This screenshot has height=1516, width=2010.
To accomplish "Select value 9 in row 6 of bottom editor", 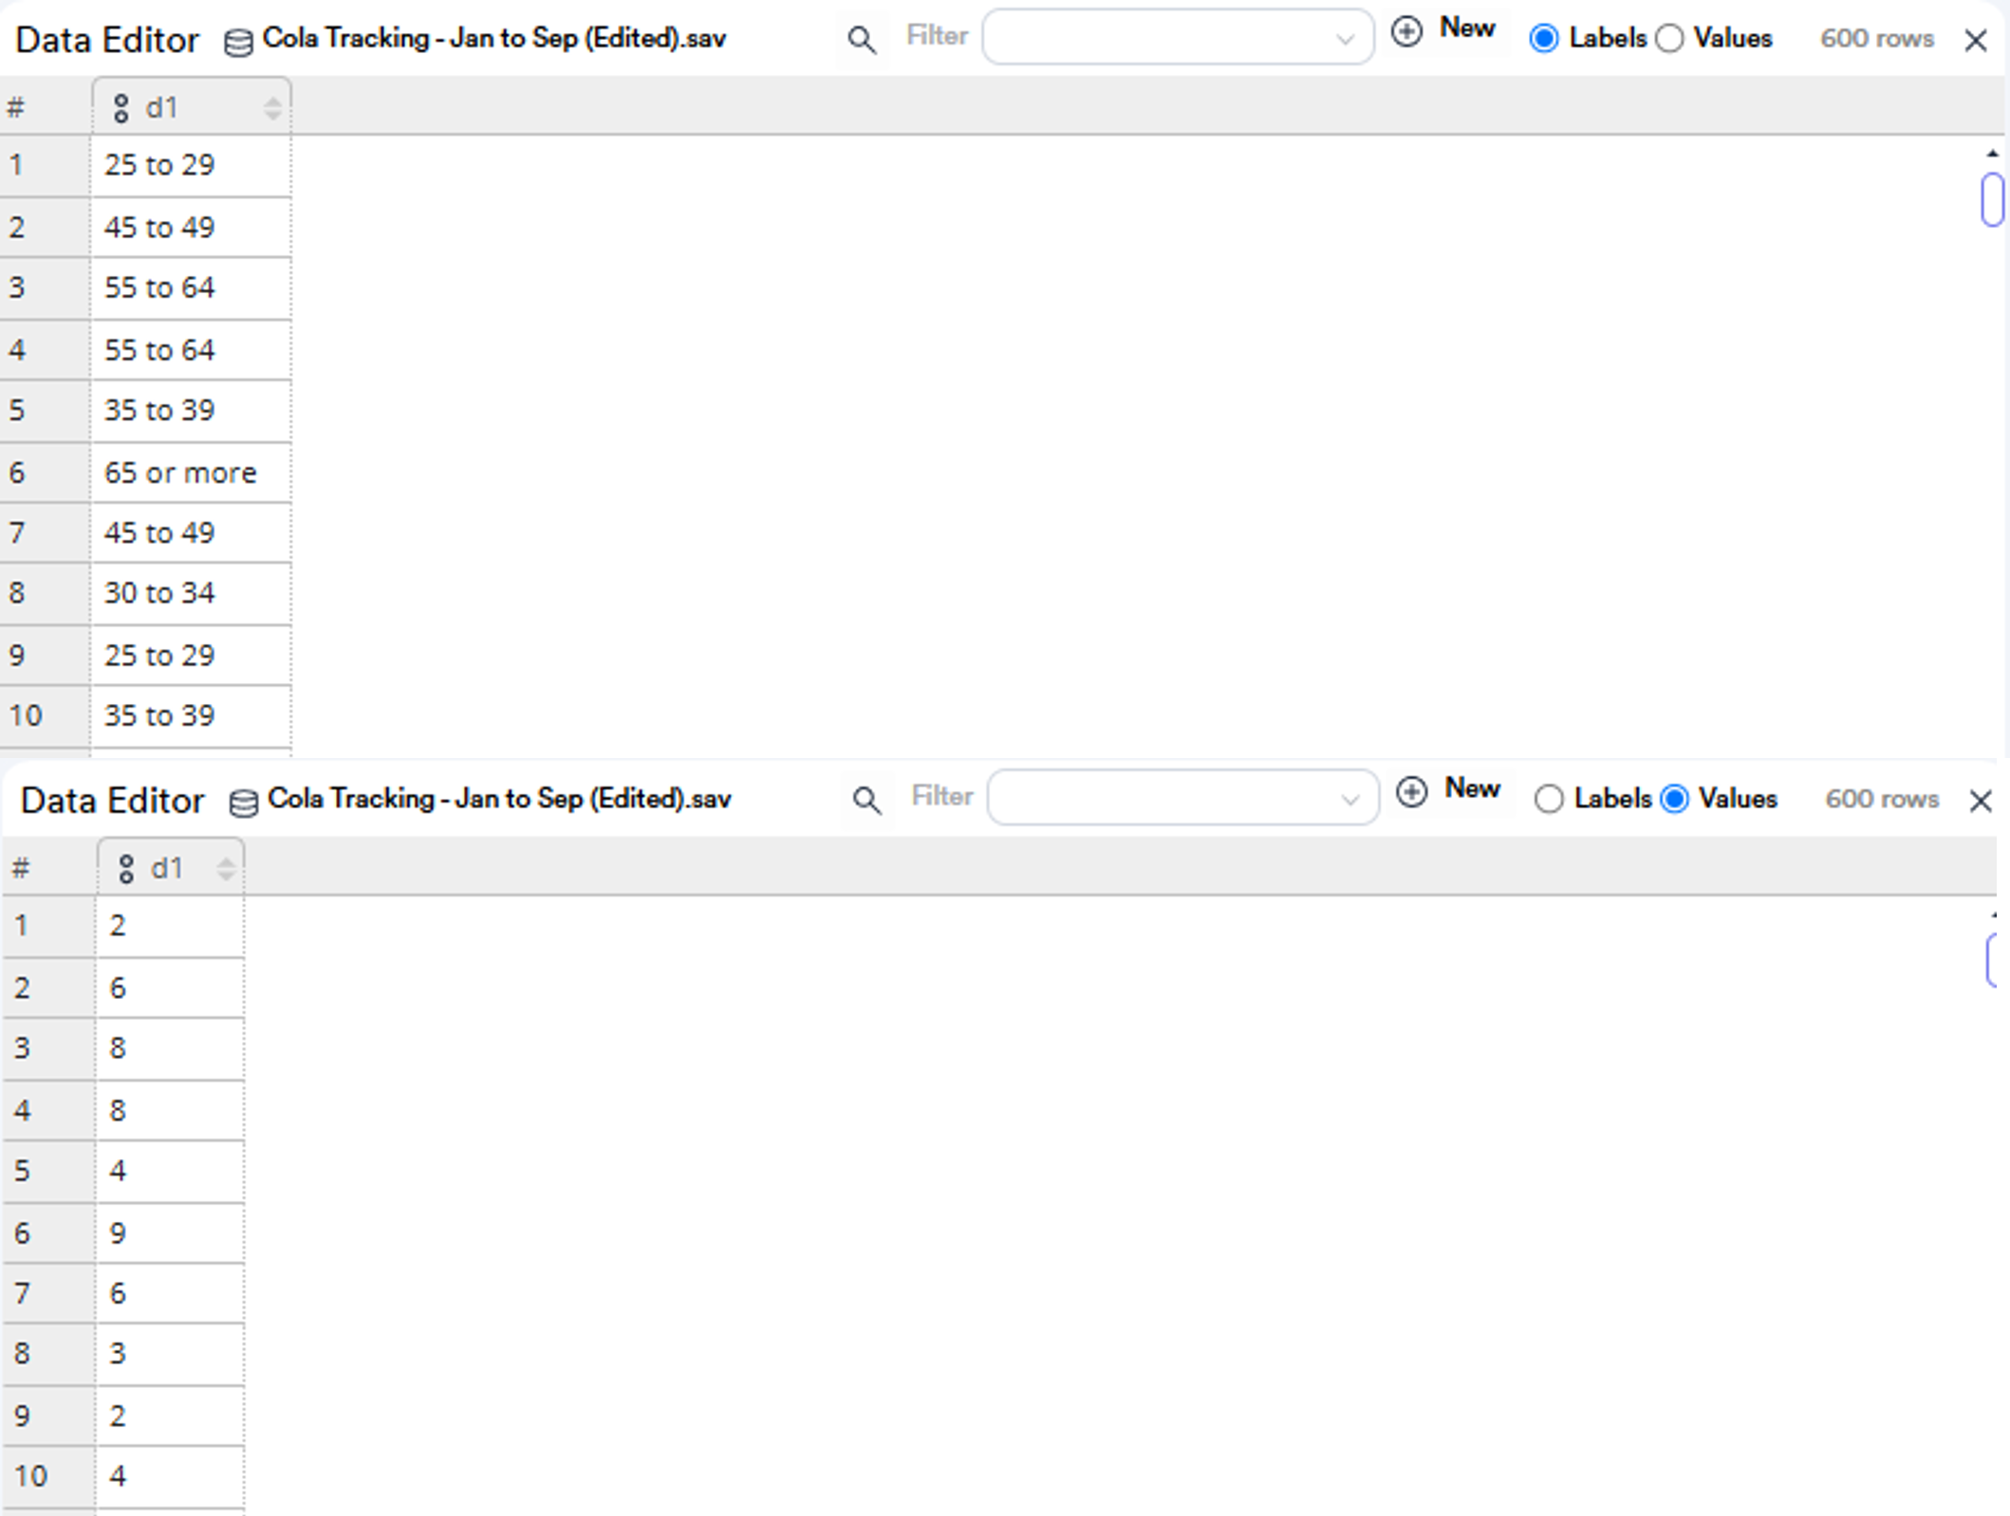I will [x=170, y=1233].
